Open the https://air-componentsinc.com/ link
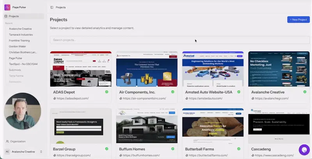The height and width of the screenshot is (159, 312). (x=144, y=98)
